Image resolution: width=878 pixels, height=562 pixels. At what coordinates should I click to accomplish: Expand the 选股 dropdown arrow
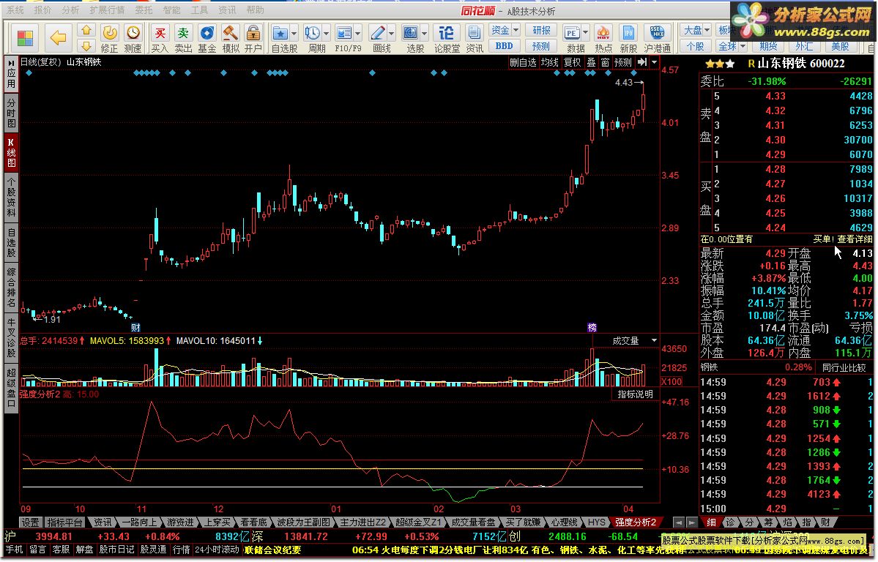pos(425,34)
